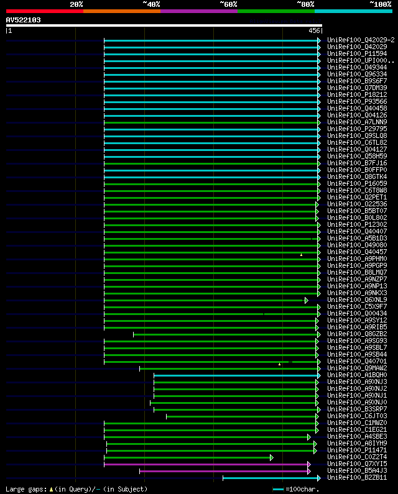Click the UniRef100_A5B1D3 label

pos(357,239)
